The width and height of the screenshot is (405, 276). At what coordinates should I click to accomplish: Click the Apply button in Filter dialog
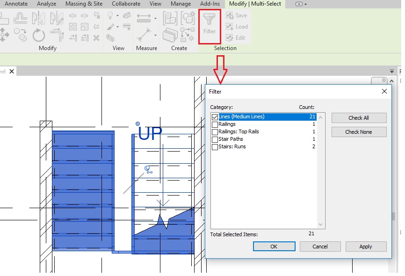coord(366,247)
